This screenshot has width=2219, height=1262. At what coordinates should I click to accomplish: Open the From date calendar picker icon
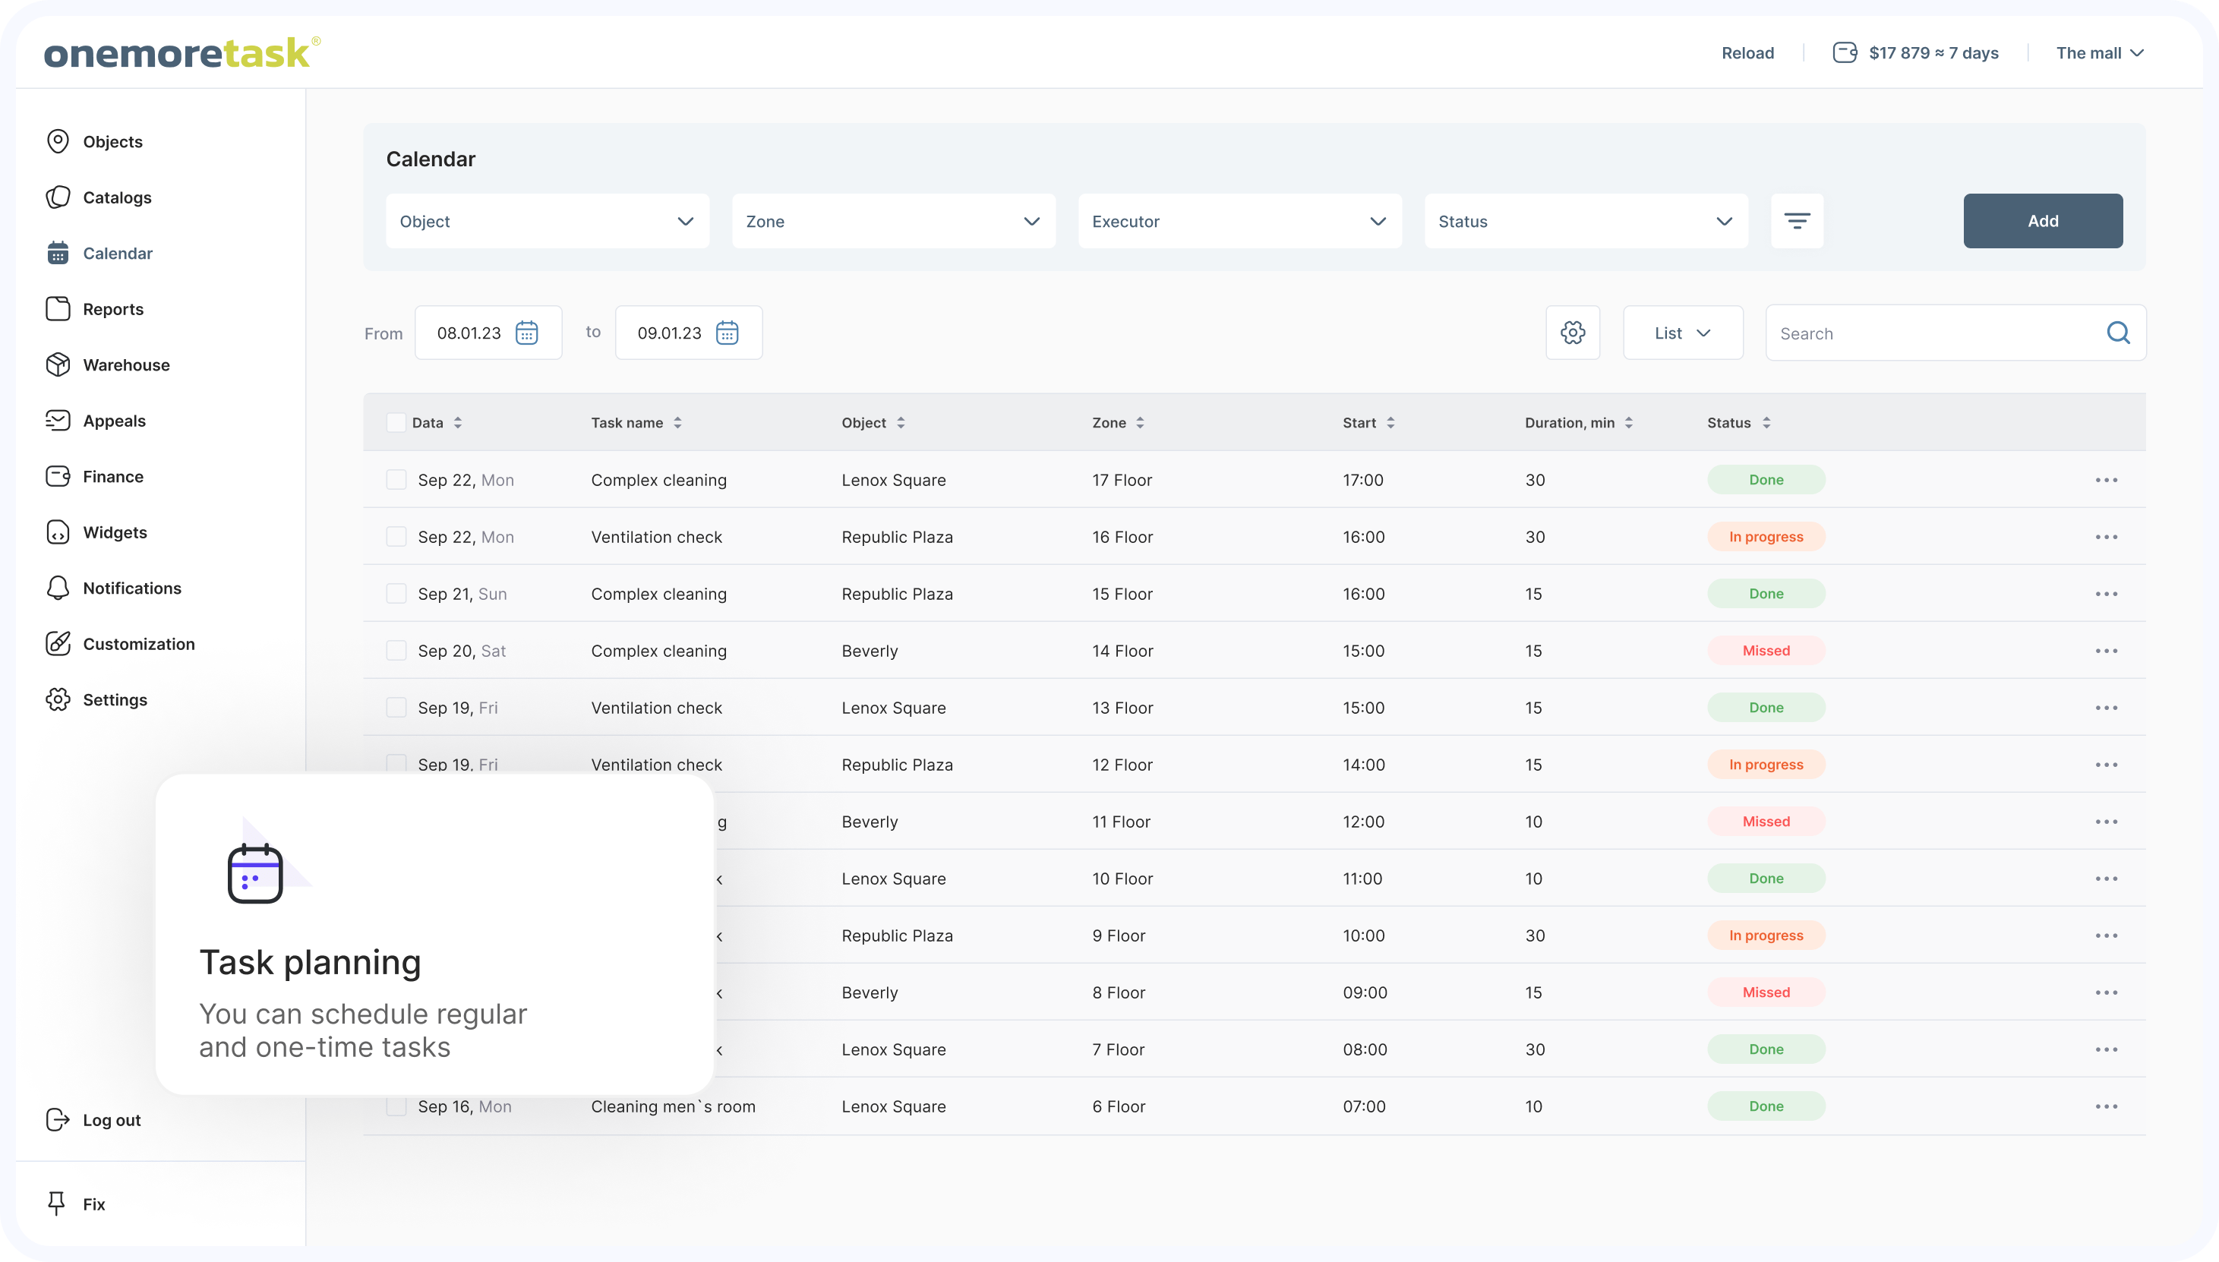526,333
